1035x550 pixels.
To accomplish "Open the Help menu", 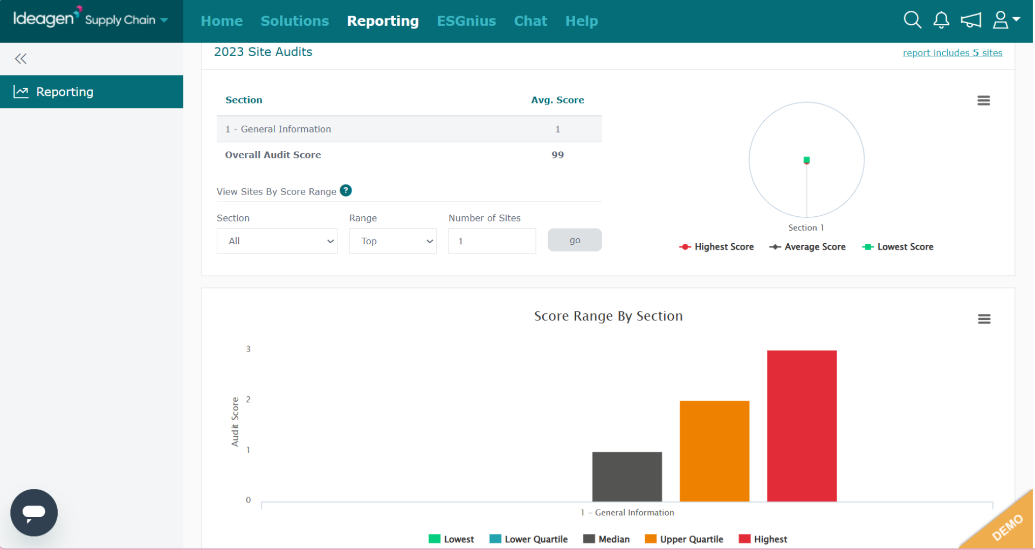I will tap(582, 21).
